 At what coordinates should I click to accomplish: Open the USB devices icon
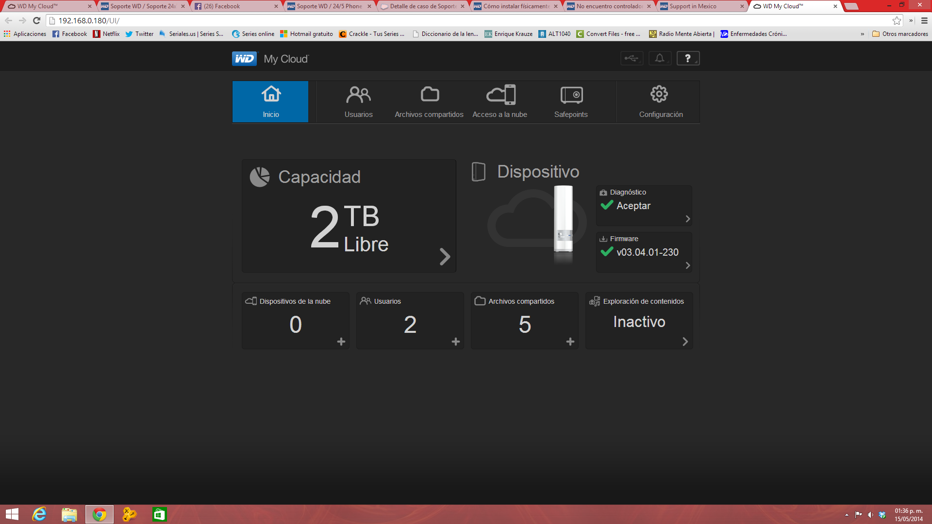coord(632,58)
